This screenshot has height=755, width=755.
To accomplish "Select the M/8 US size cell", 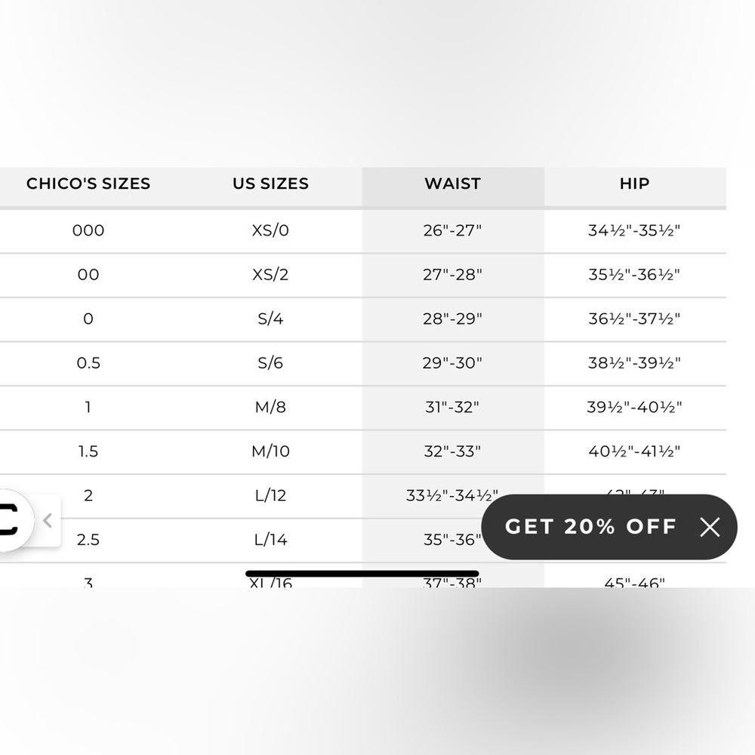I will (x=270, y=407).
